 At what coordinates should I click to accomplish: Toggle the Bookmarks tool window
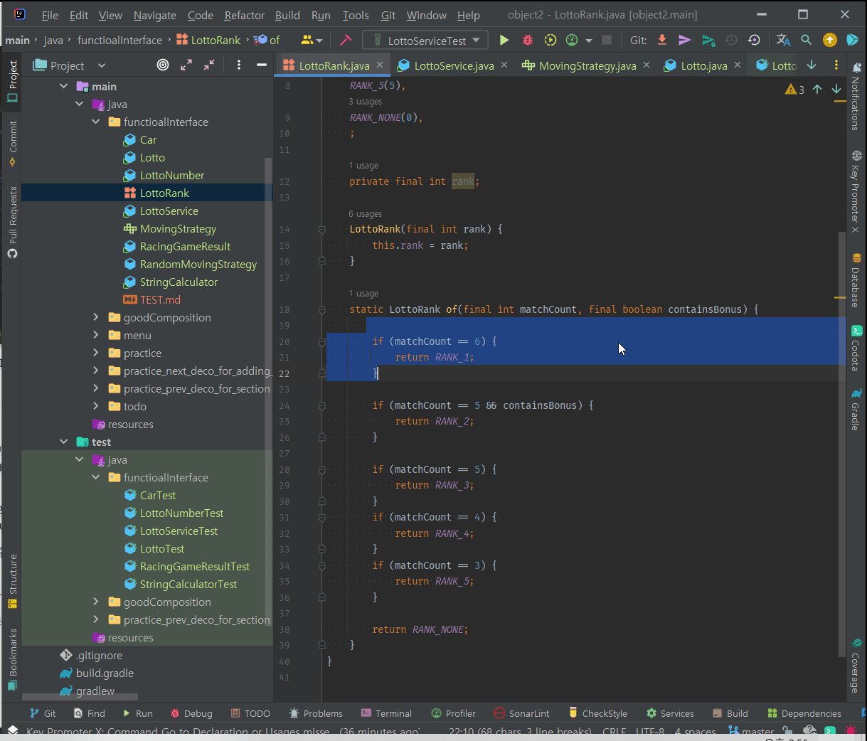[12, 659]
